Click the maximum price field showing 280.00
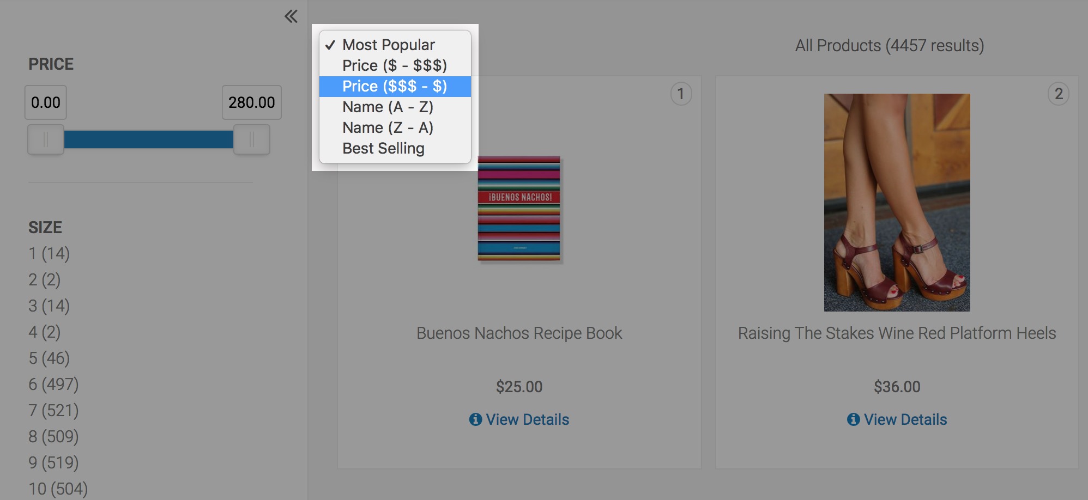1088x500 pixels. tap(251, 102)
